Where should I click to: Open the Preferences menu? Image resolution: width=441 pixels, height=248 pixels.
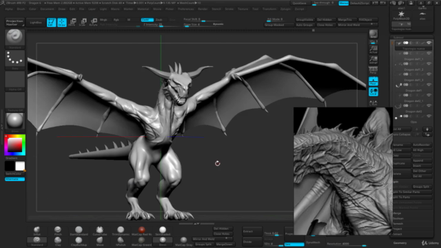point(186,9)
